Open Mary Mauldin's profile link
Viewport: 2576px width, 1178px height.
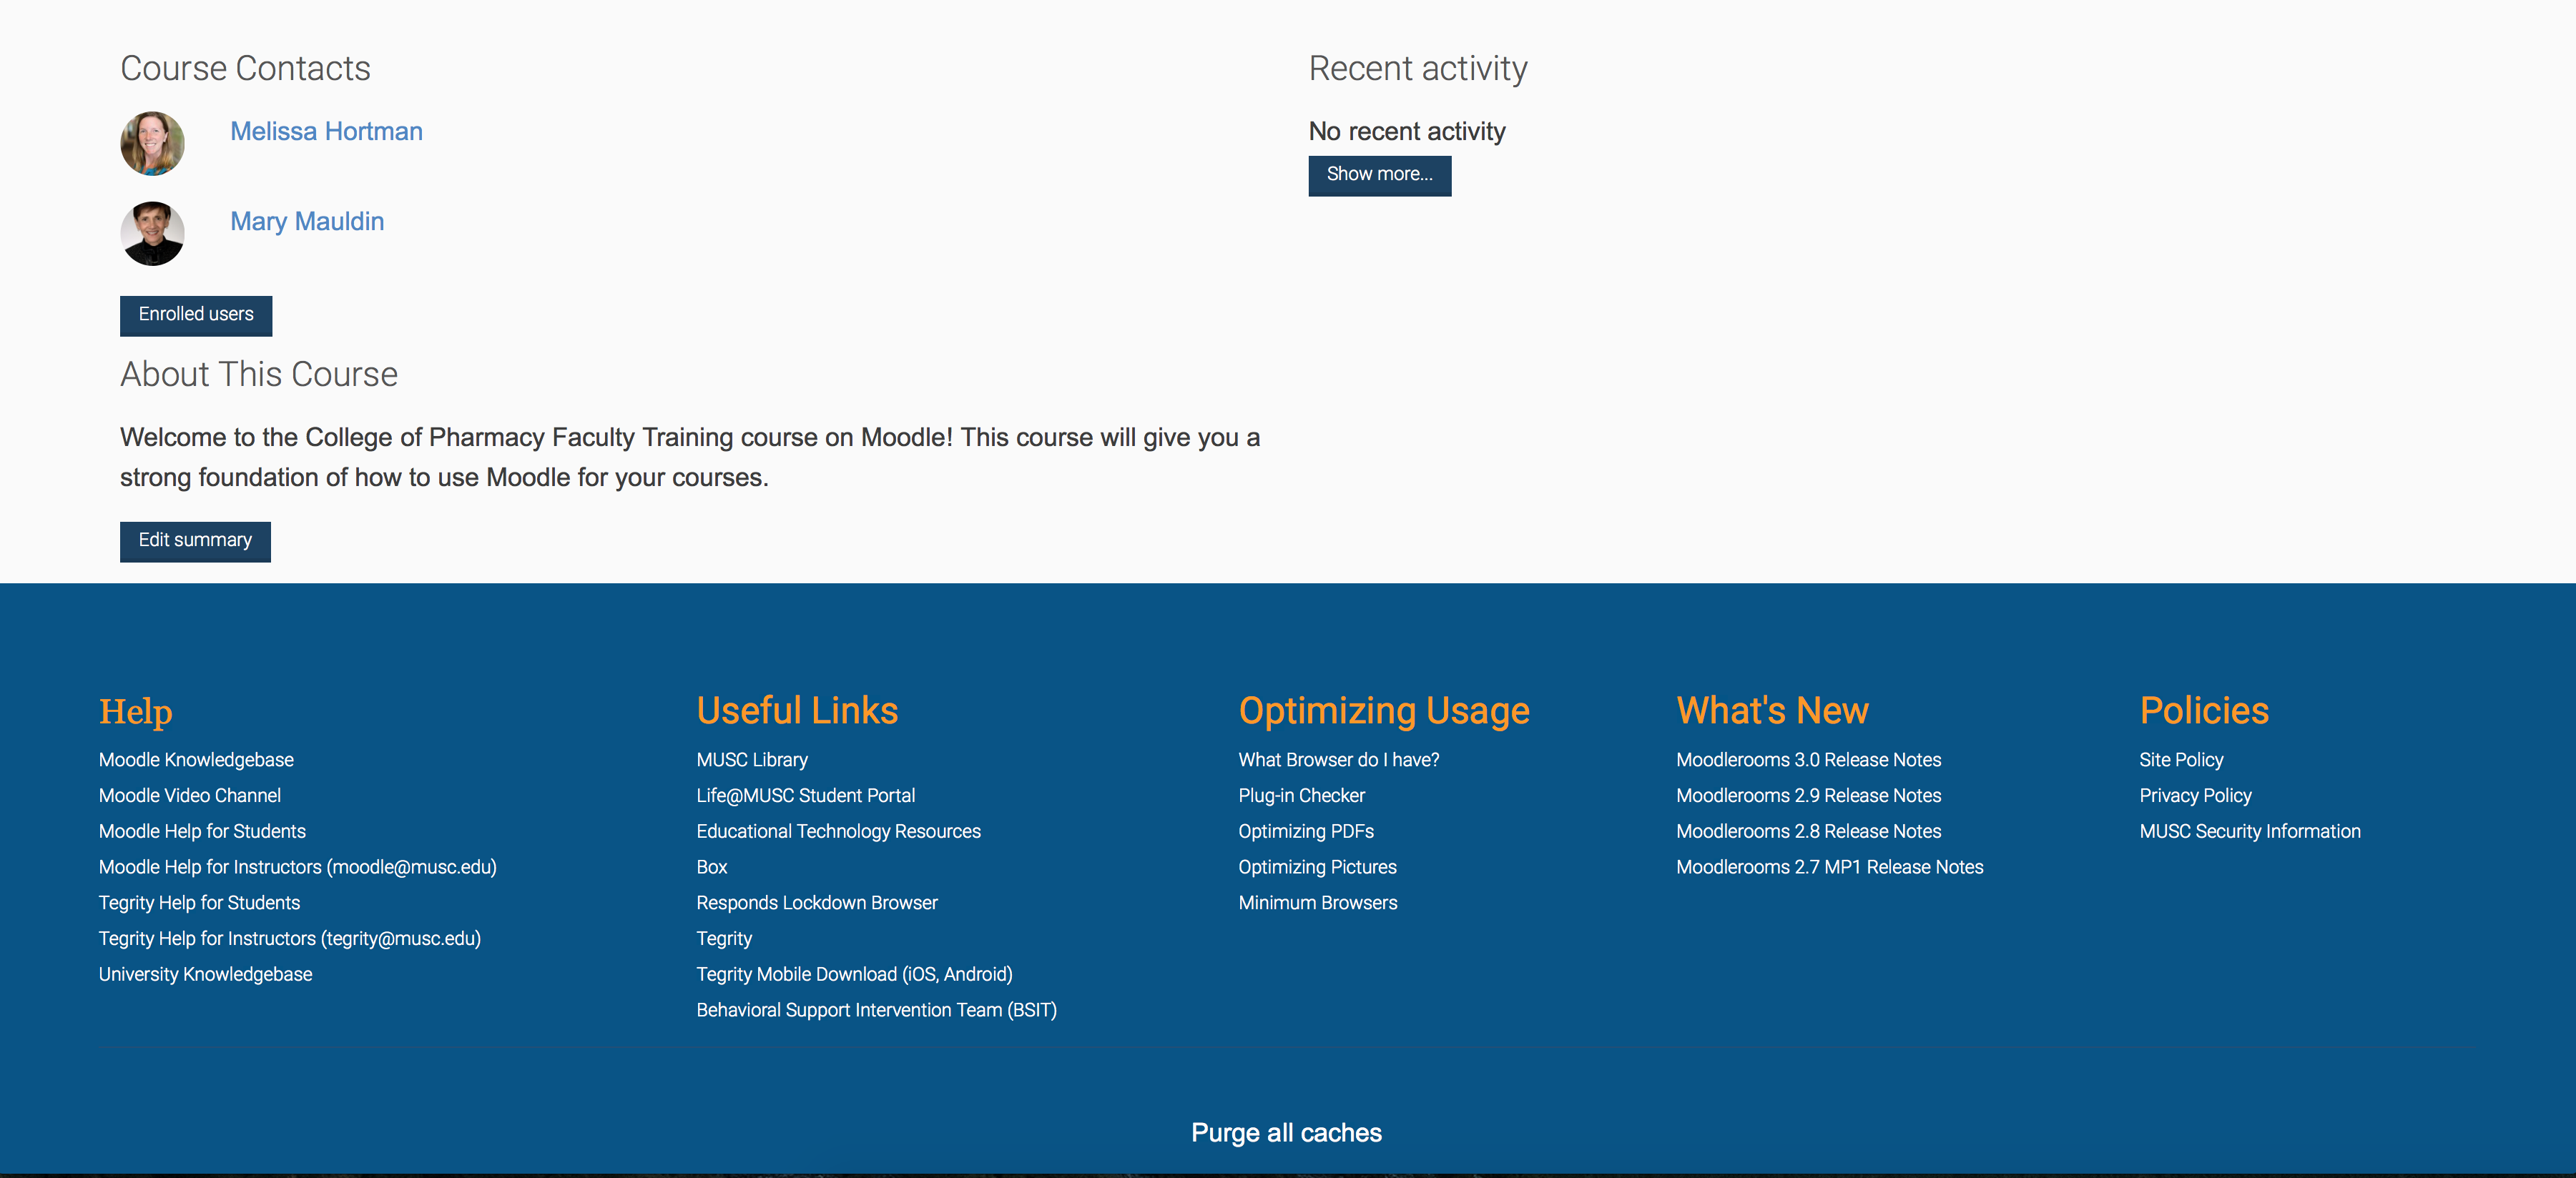click(x=307, y=221)
